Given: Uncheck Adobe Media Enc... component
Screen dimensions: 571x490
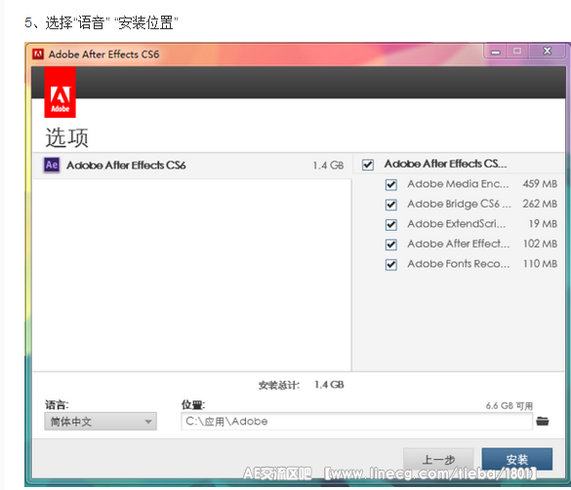Looking at the screenshot, I should 391,185.
